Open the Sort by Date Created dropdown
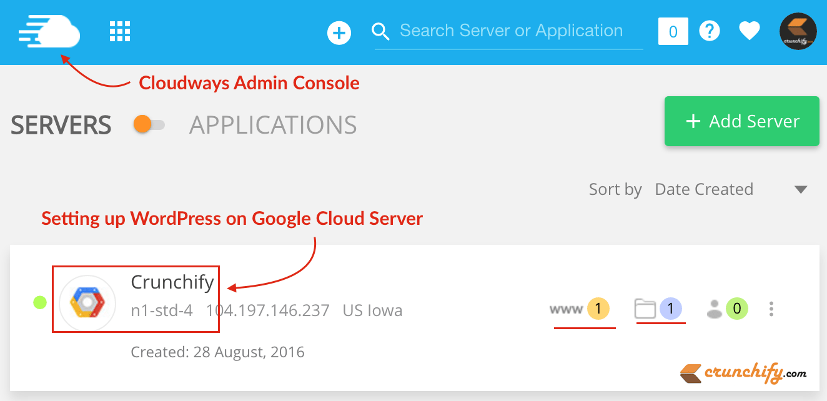827x401 pixels. coord(703,189)
